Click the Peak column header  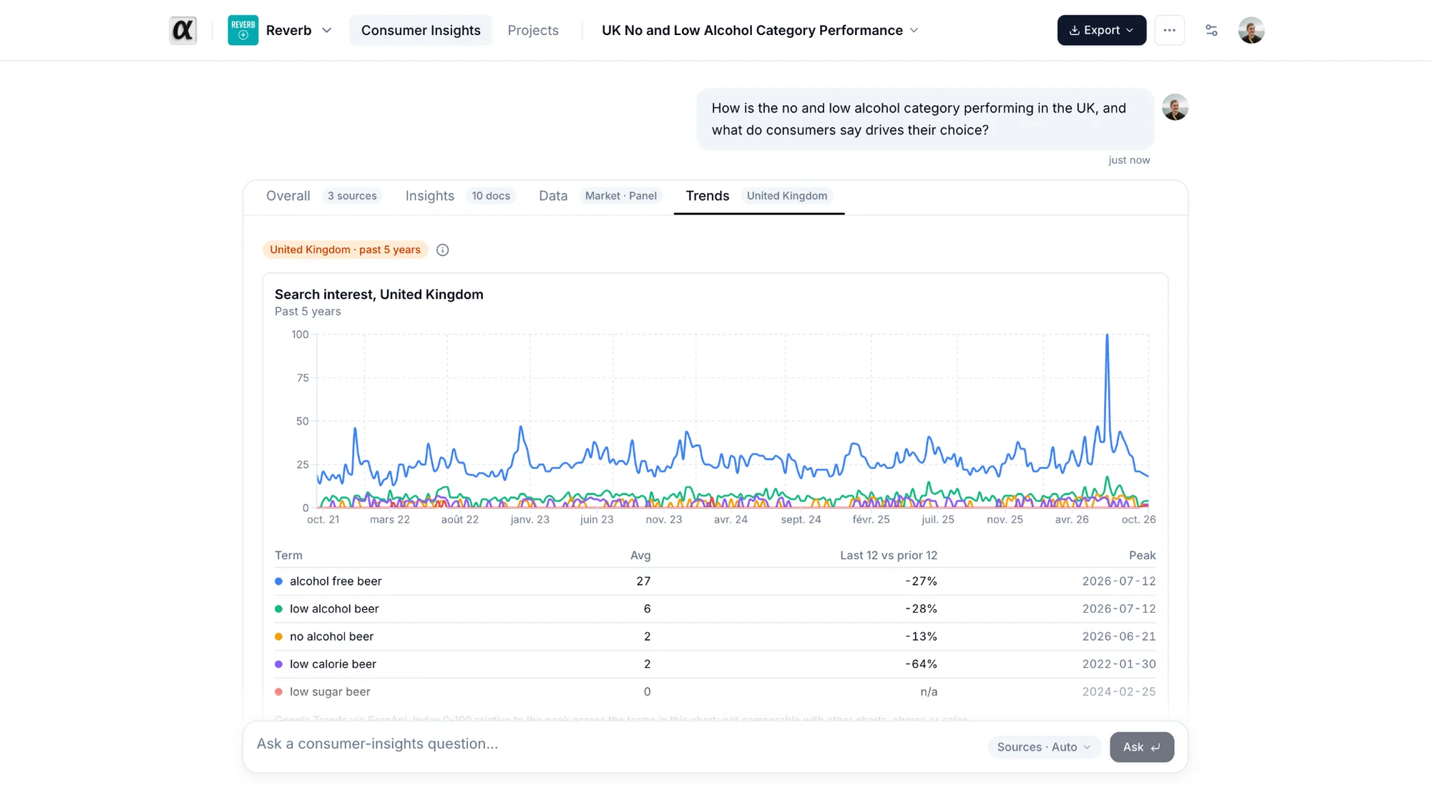point(1142,556)
